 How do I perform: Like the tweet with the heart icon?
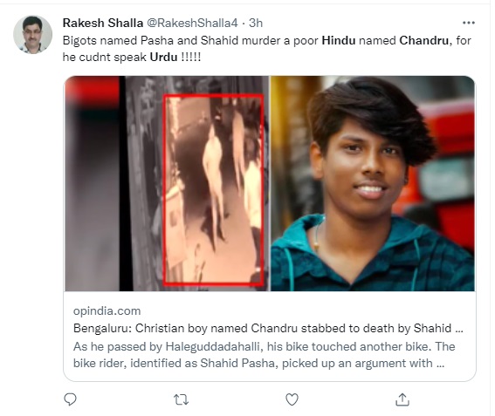tap(292, 399)
